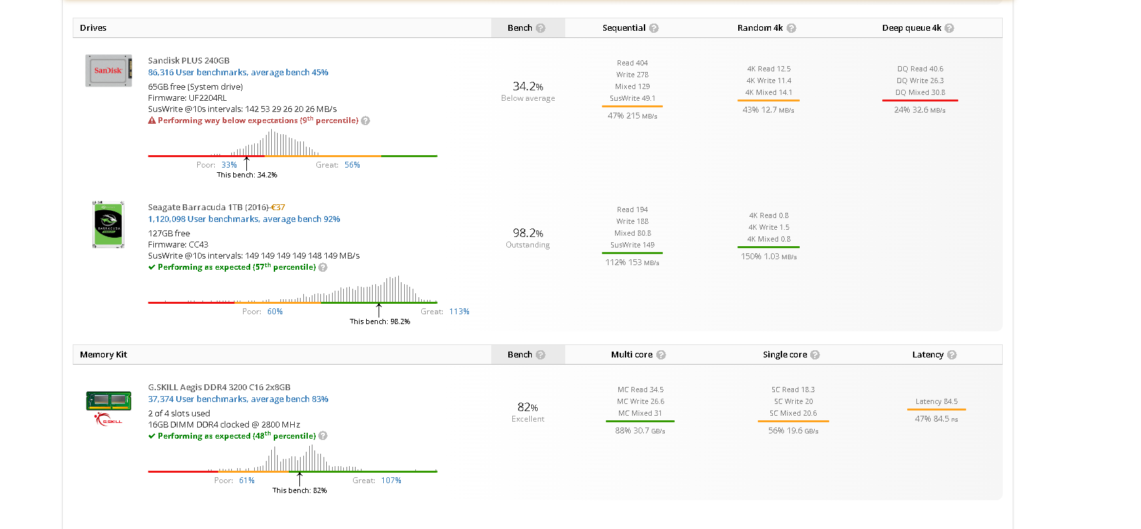Click the Seagate 98.2% bench score
The height and width of the screenshot is (529, 1141).
(x=528, y=233)
